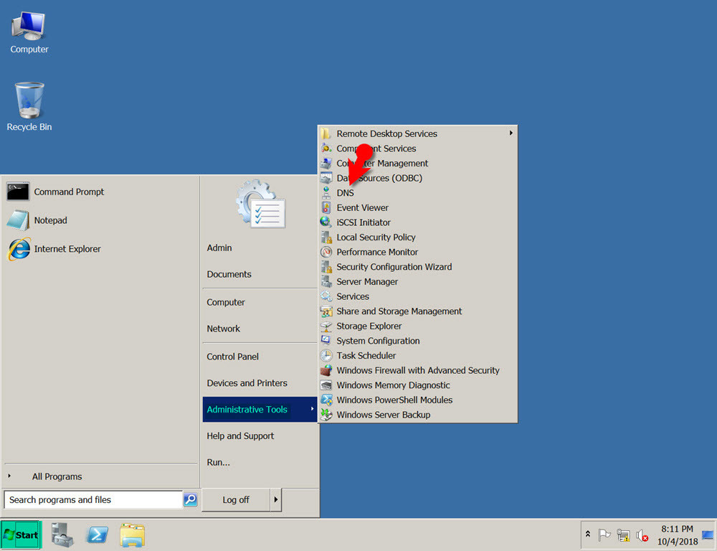Click the DNS icon
Image resolution: width=717 pixels, height=551 pixels.
(x=326, y=193)
